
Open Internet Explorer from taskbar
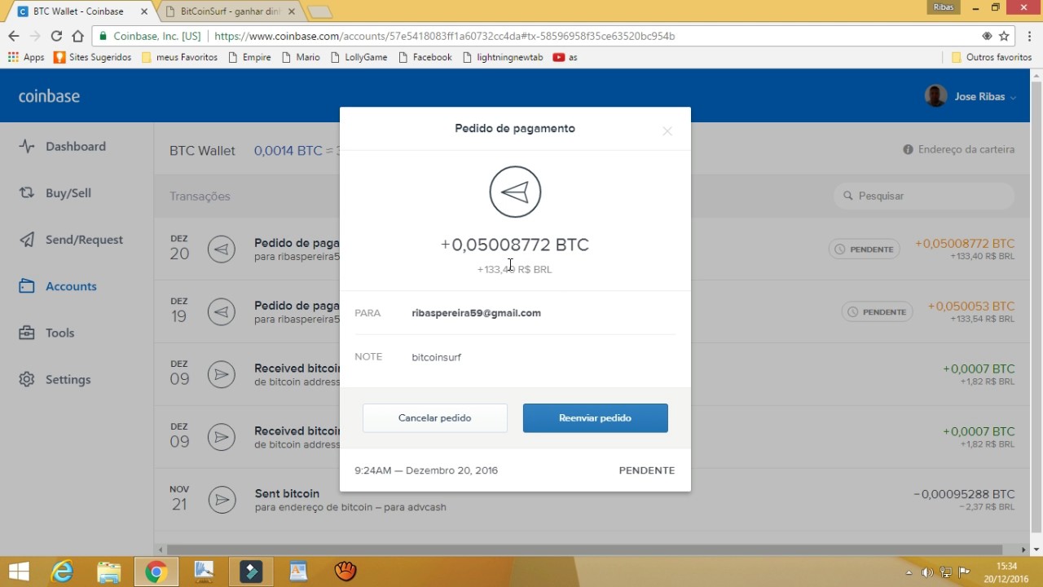point(62,572)
